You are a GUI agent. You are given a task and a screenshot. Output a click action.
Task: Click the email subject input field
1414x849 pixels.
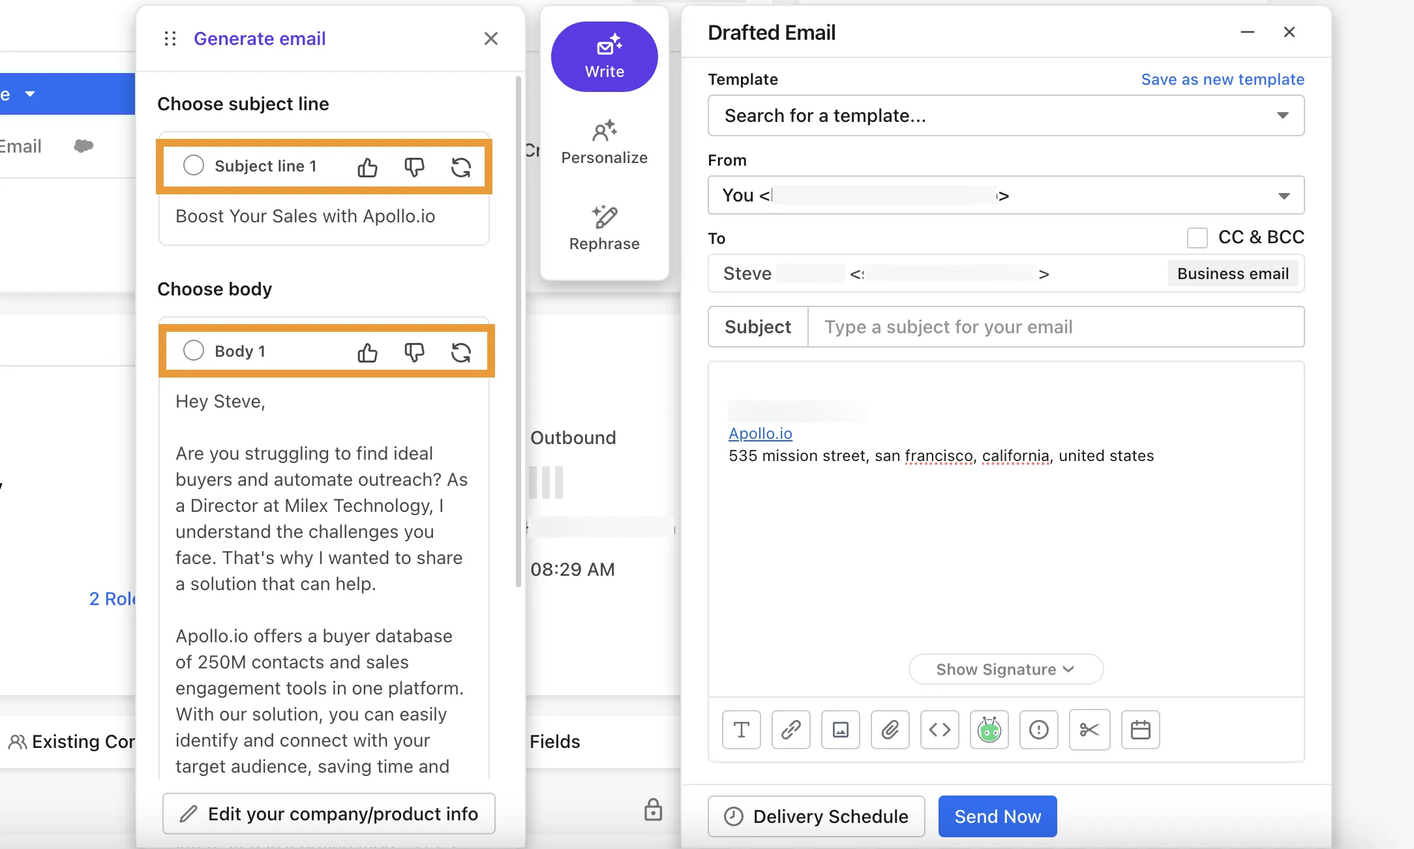click(1055, 327)
